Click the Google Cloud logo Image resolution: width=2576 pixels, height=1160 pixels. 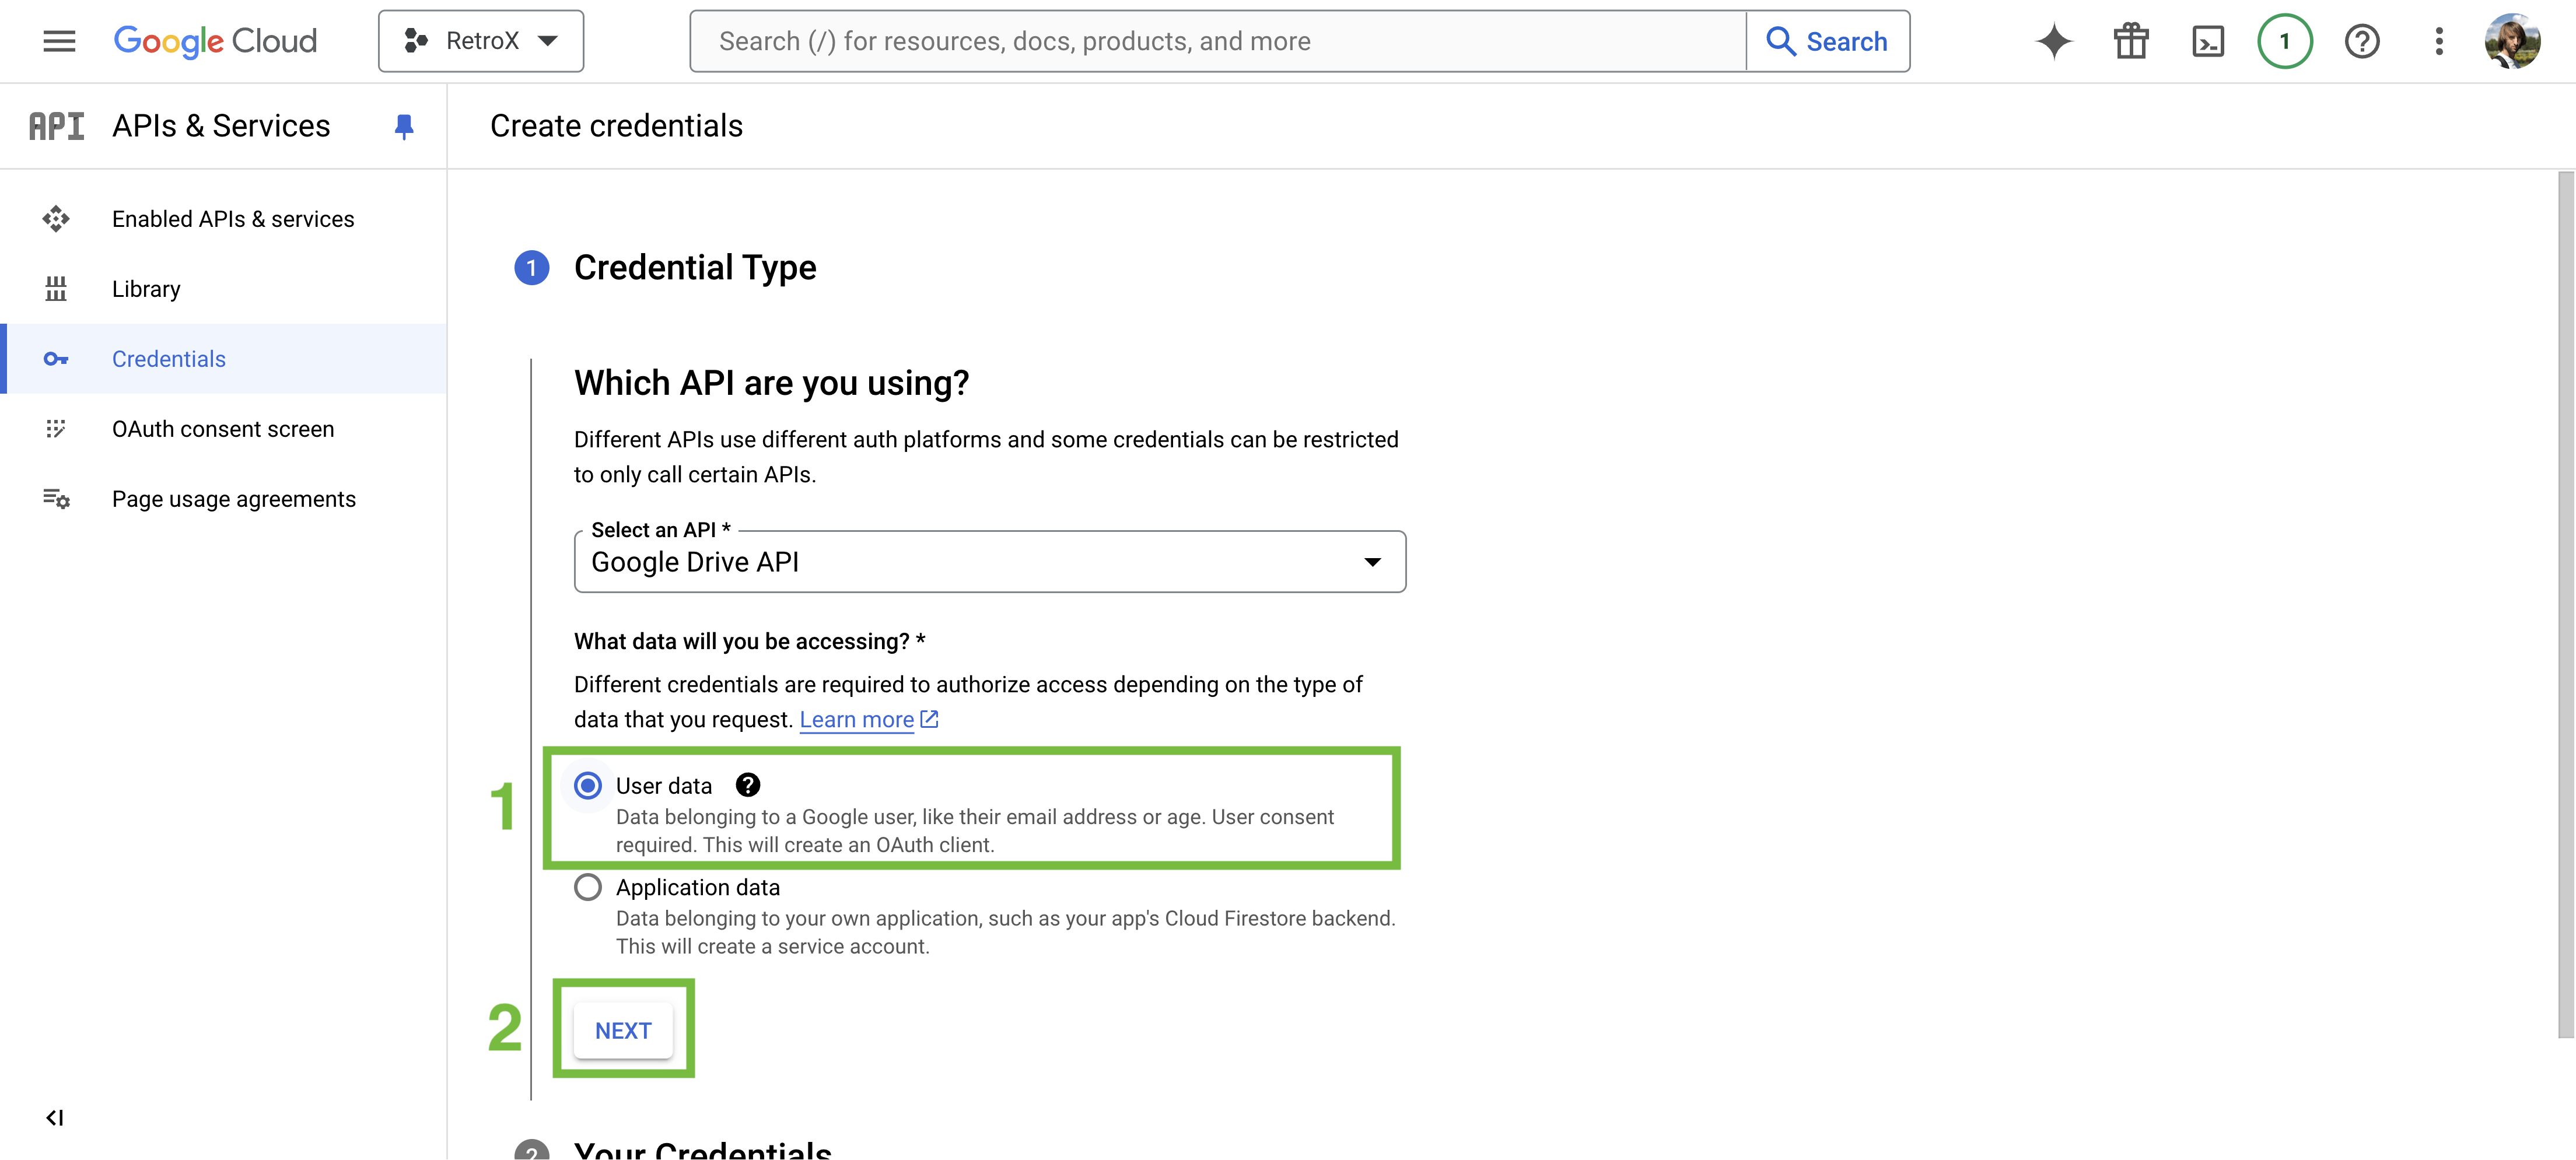215,41
